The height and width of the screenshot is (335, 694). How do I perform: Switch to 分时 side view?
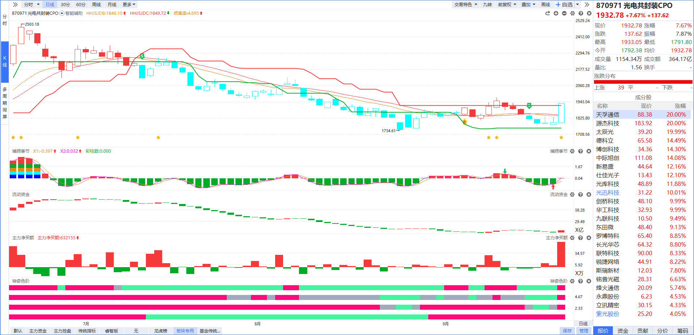pyautogui.click(x=5, y=20)
